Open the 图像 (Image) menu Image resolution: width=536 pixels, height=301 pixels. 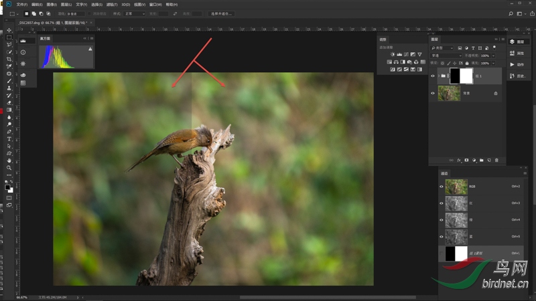pyautogui.click(x=51, y=4)
